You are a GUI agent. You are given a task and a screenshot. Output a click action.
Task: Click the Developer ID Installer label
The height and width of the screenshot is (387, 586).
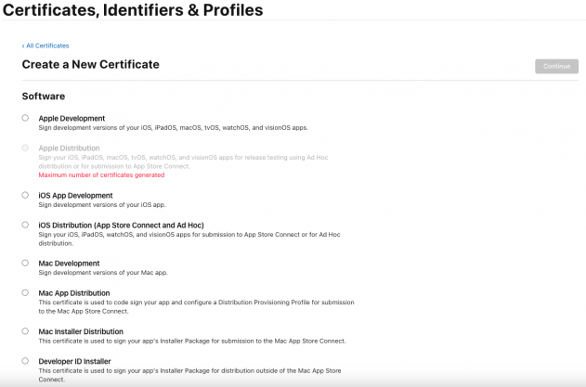pyautogui.click(x=74, y=360)
